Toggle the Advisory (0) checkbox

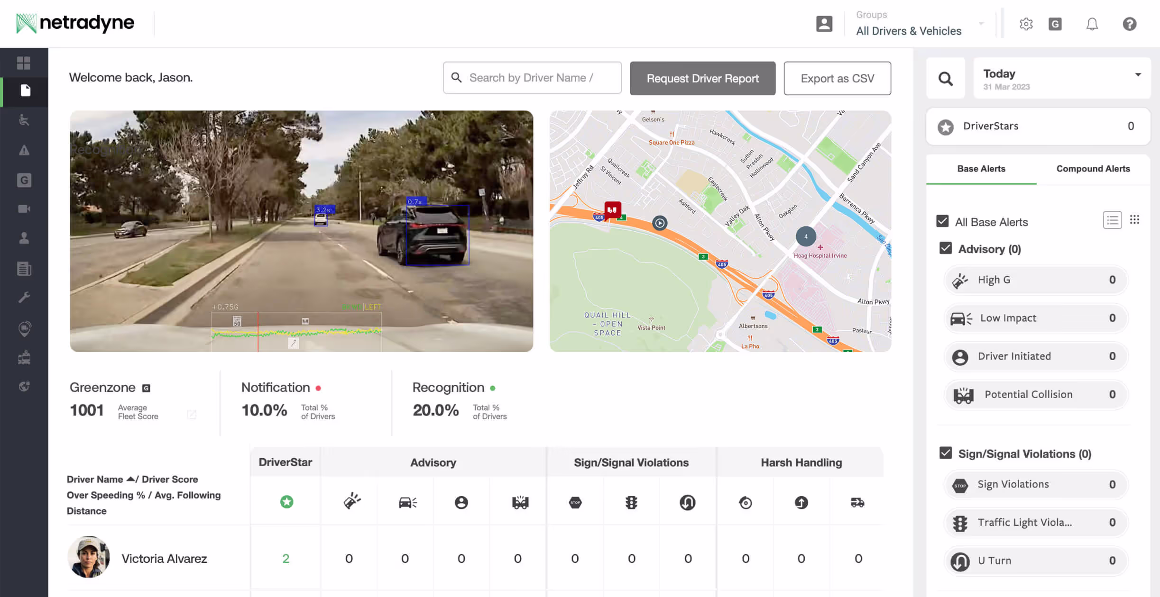click(x=945, y=248)
